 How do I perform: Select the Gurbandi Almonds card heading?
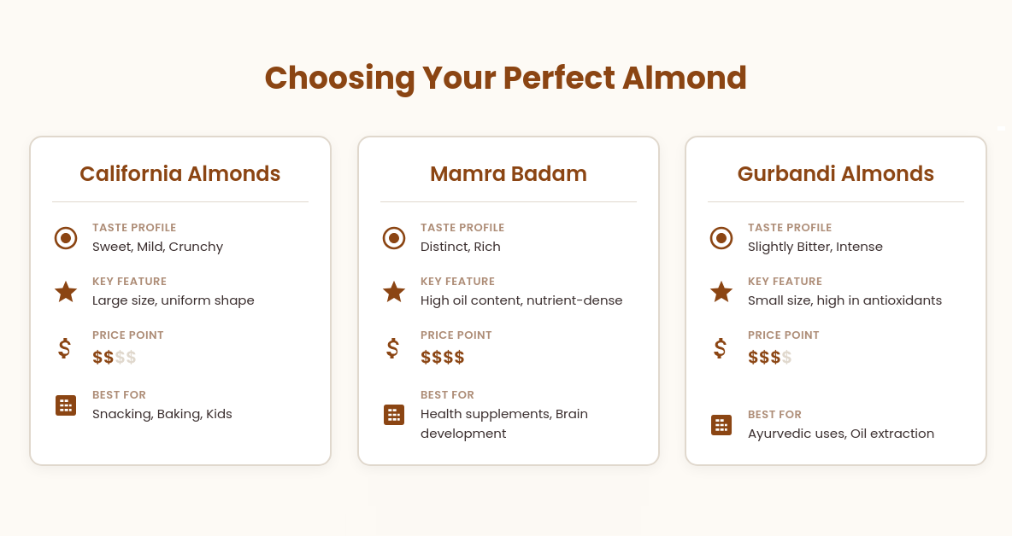[836, 173]
